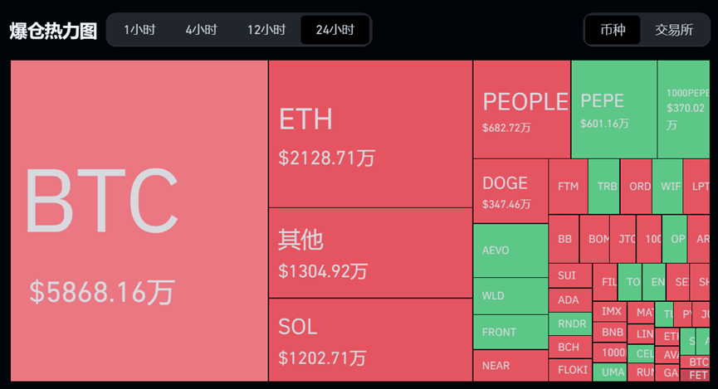Open the PEOPLE heatmap tile
Viewport: 718px width, 389px height.
pyautogui.click(x=522, y=109)
